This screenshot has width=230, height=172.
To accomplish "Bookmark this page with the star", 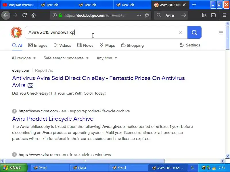I will tap(147, 15).
